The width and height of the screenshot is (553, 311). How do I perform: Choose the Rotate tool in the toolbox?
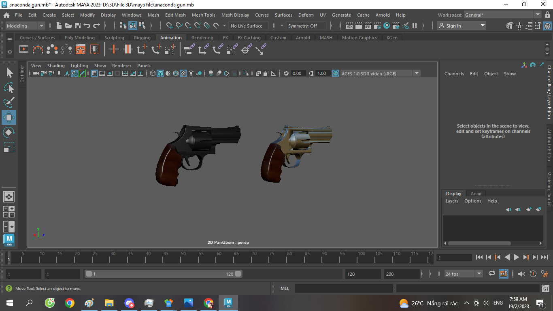point(9,132)
